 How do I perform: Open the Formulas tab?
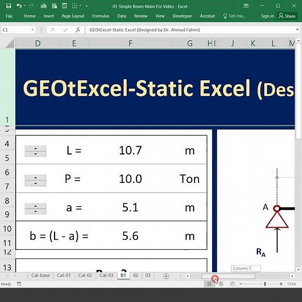click(100, 16)
